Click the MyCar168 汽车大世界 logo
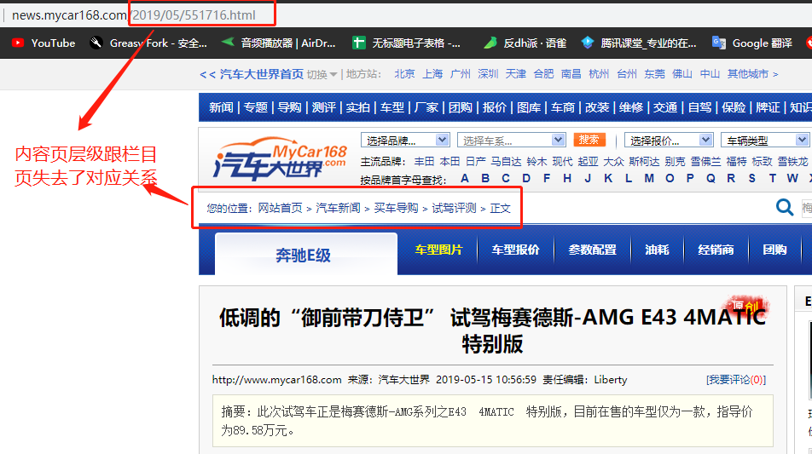 (280, 159)
